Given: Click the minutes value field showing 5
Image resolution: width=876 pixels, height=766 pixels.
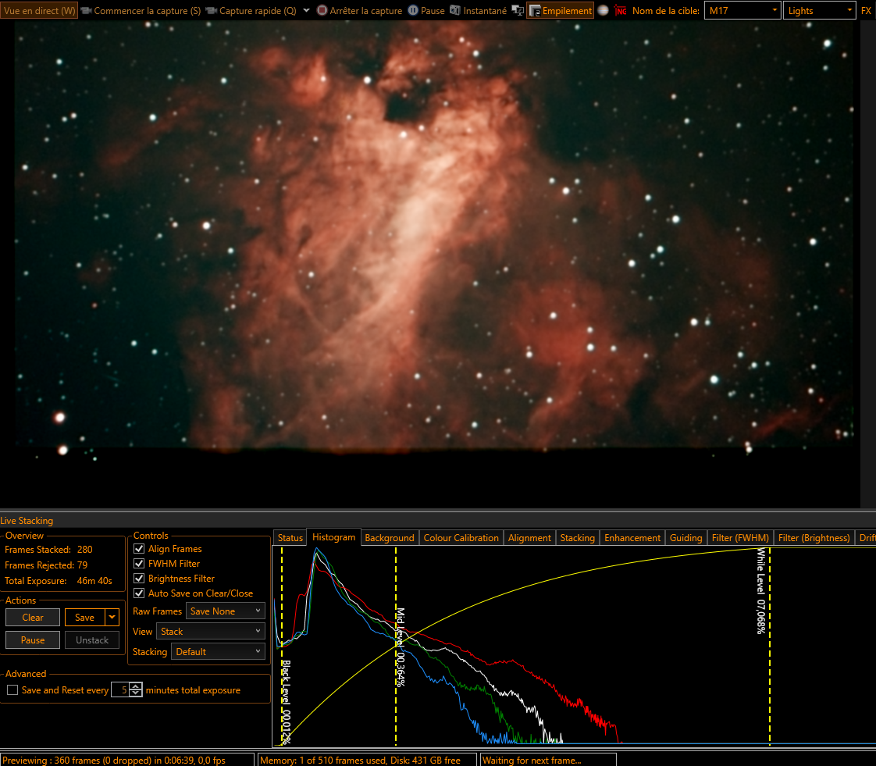Looking at the screenshot, I should (120, 690).
